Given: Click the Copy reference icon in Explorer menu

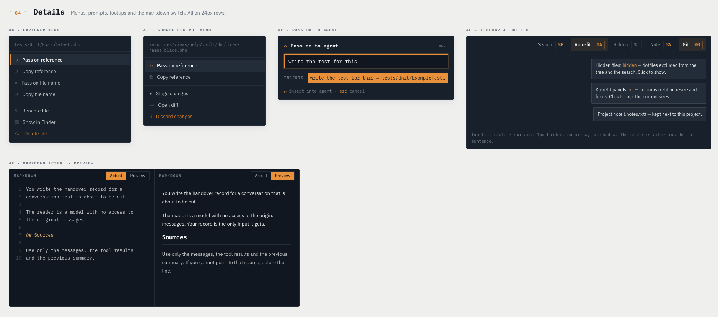Looking at the screenshot, I should pos(16,72).
